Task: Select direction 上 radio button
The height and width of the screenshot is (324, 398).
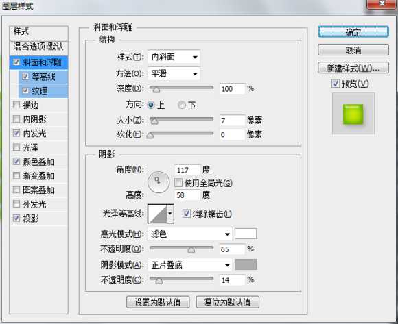Action: coord(151,105)
